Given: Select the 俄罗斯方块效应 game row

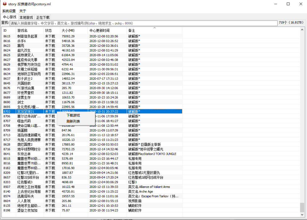Looking at the screenshot, I should [x=92, y=64].
